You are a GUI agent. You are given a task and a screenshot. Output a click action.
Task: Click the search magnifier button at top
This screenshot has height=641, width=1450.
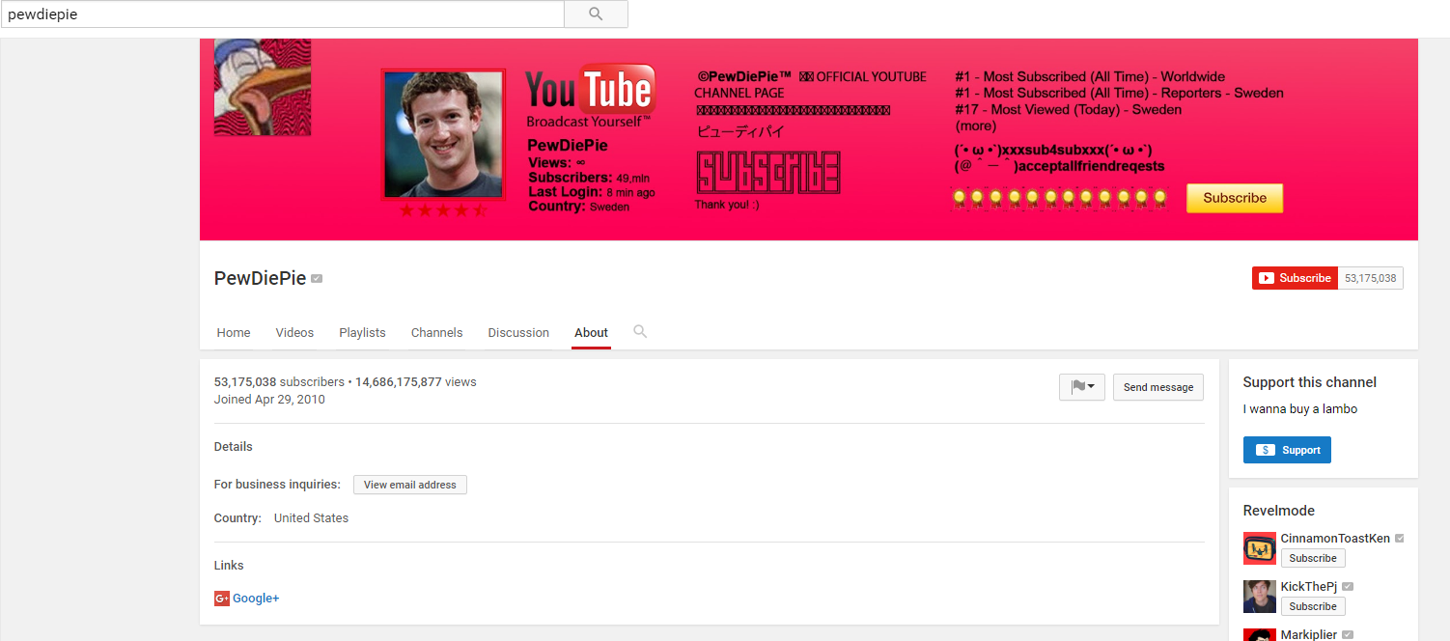[x=596, y=14]
